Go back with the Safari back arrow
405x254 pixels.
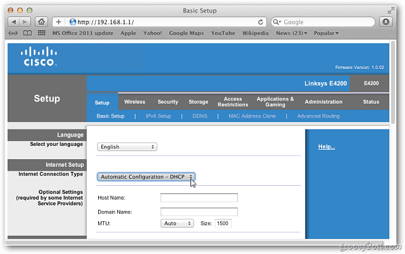pos(14,22)
